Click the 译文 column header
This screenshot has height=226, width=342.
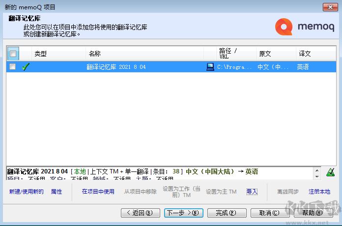point(316,54)
